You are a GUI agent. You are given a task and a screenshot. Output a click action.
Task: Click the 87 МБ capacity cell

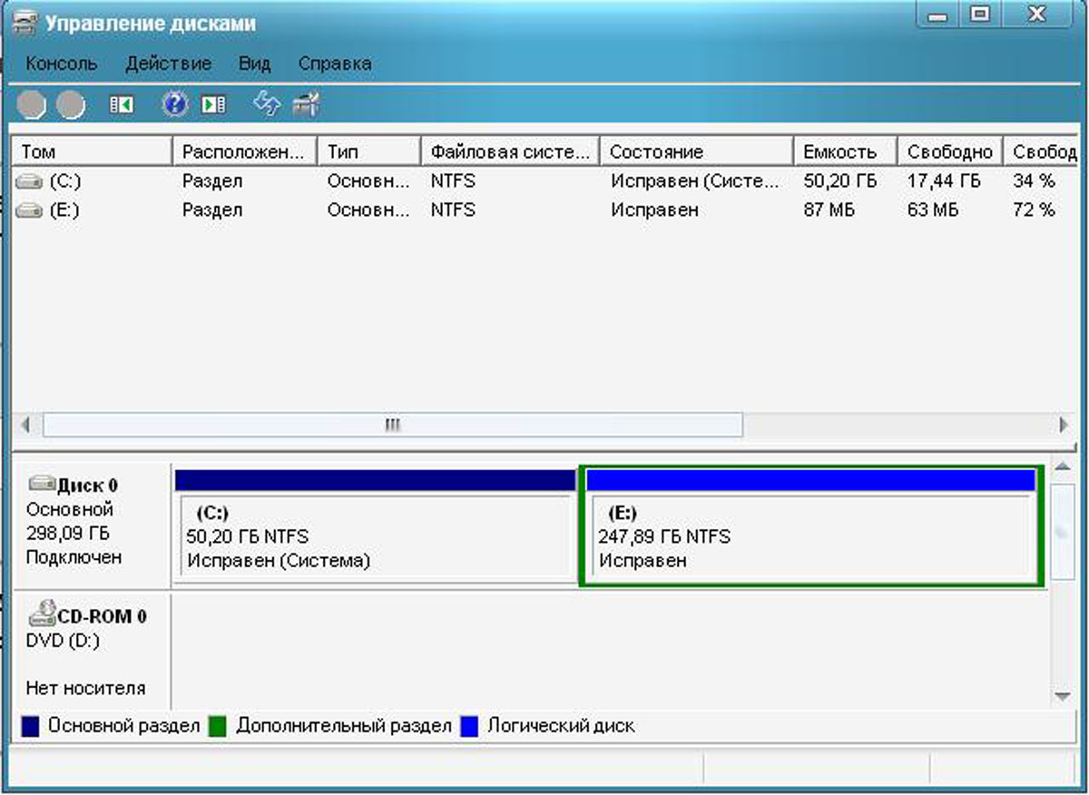829,211
